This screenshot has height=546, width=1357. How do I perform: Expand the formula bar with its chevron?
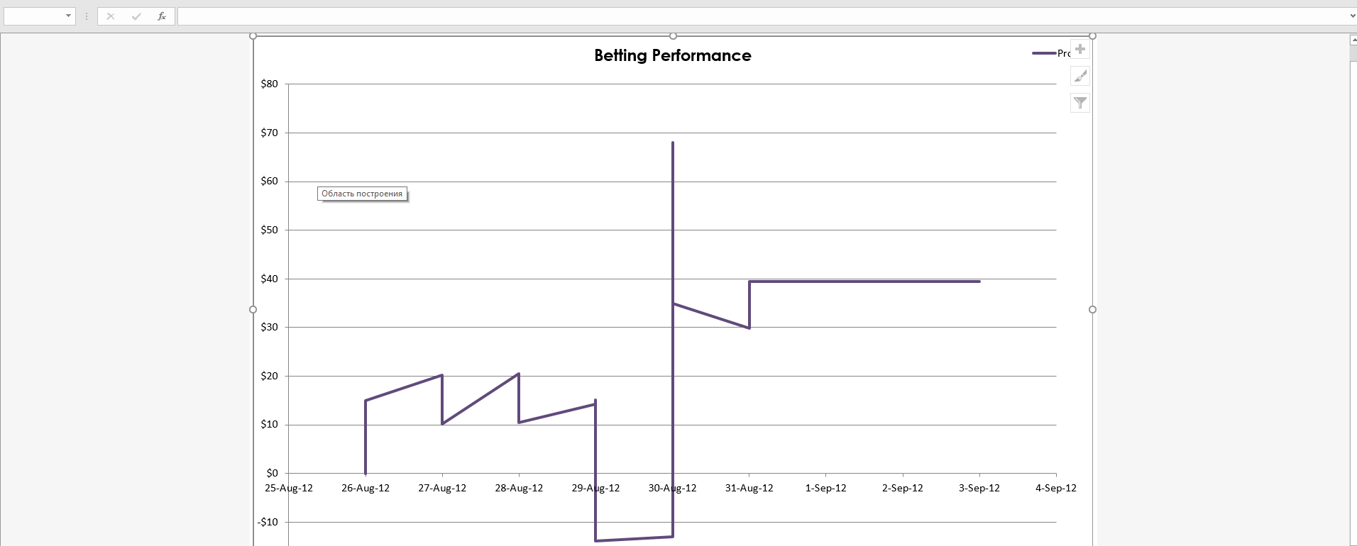tap(1352, 16)
